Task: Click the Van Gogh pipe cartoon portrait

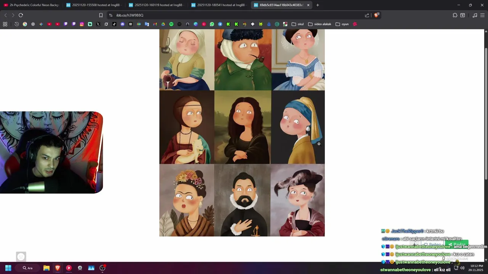Action: [243, 60]
